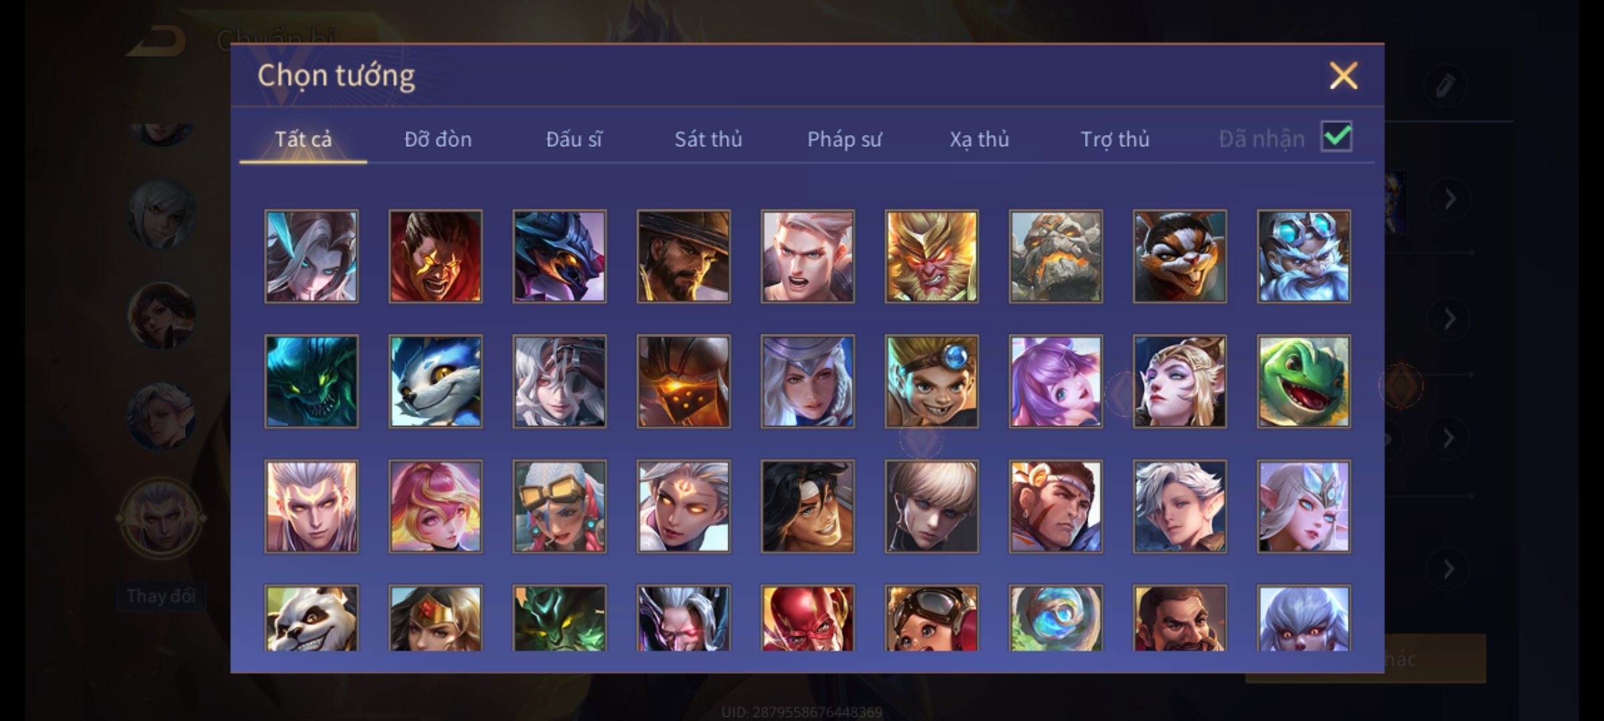Pick the green frog hero portrait

point(1303,381)
